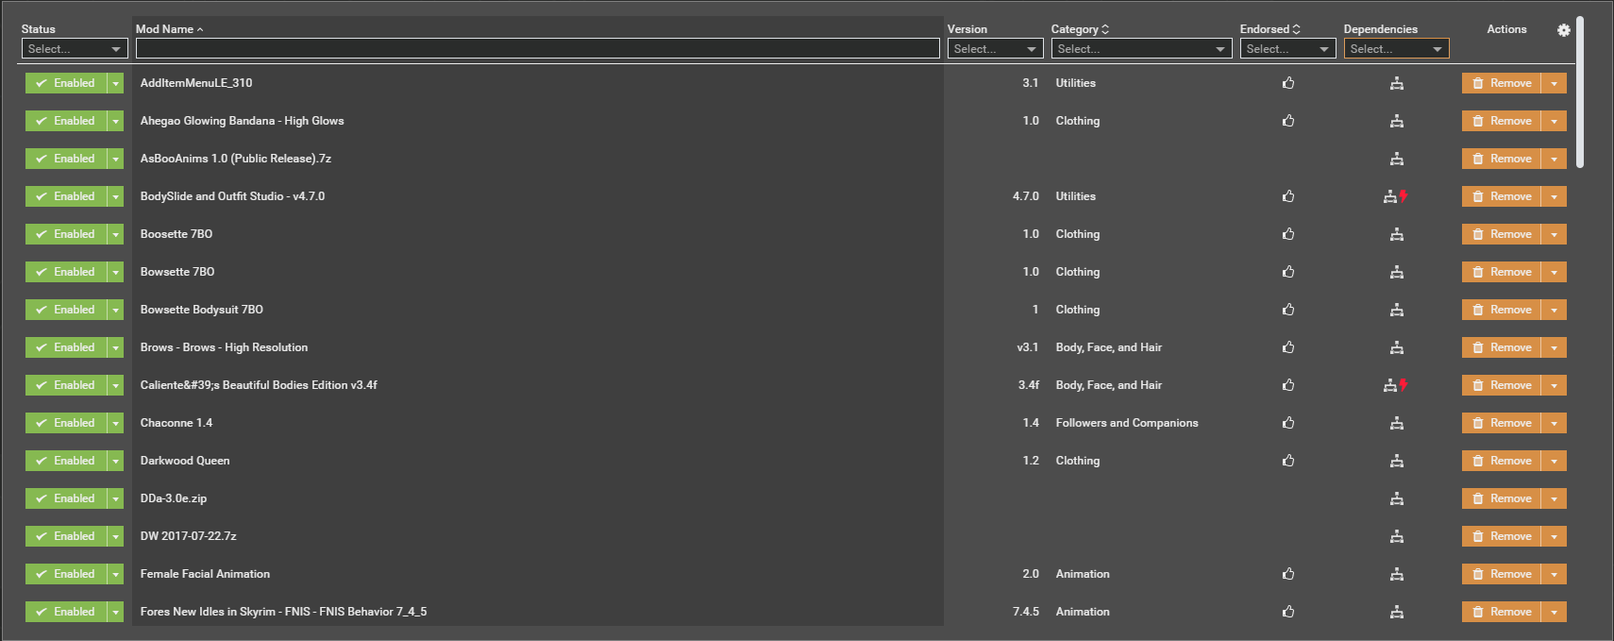Click the endorse thumbs-up for AddItemMenuLE_310

coord(1288,83)
